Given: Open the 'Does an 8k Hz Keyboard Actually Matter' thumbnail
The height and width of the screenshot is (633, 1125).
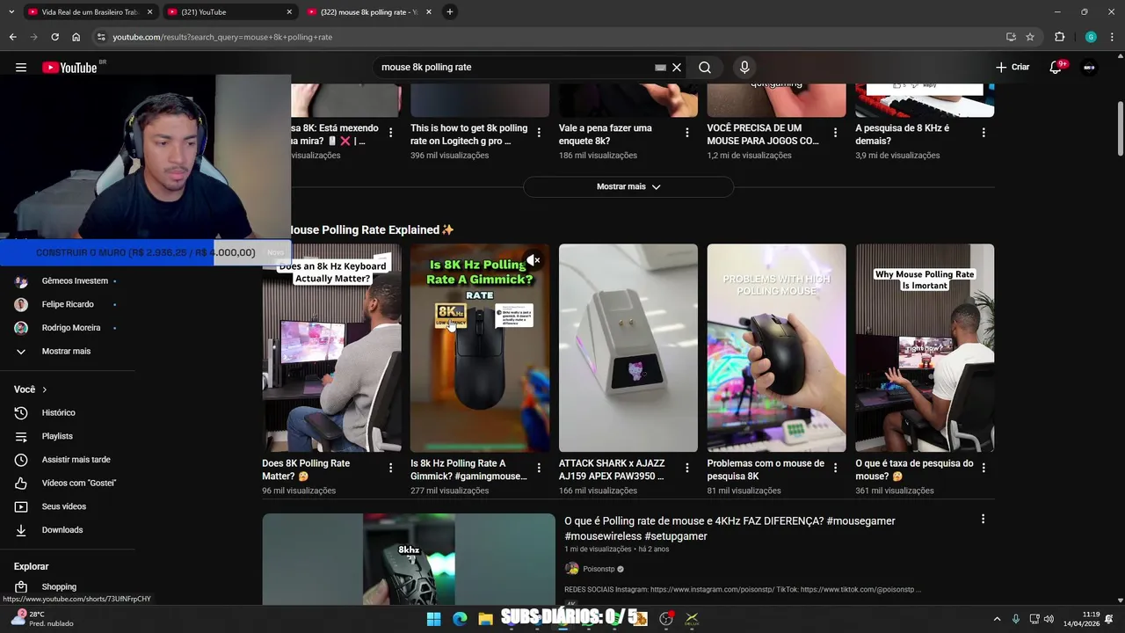Looking at the screenshot, I should click(x=331, y=348).
